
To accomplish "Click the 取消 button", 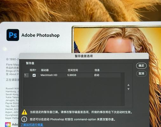I will 141,73.
